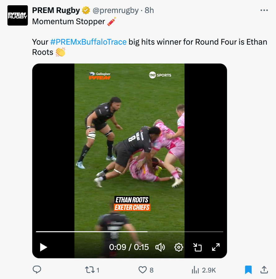Open the @premrugby handle link
The height and width of the screenshot is (279, 276).
tap(115, 11)
